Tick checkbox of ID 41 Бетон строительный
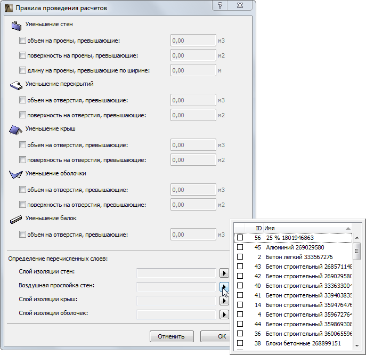This screenshot has height=355, width=366. pyautogui.click(x=240, y=295)
